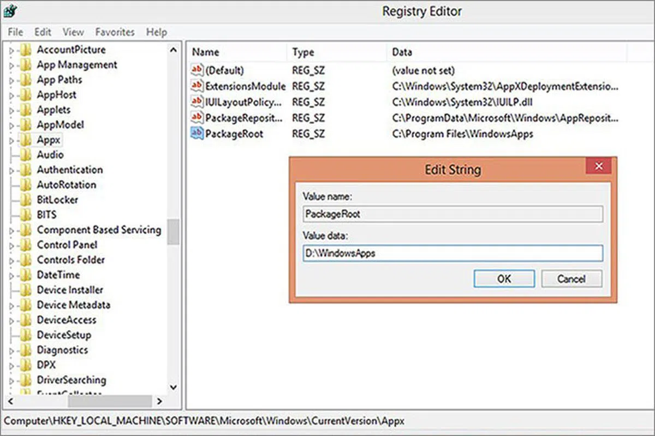Confirm the edit with OK button
This screenshot has width=655, height=436.
tap(504, 279)
